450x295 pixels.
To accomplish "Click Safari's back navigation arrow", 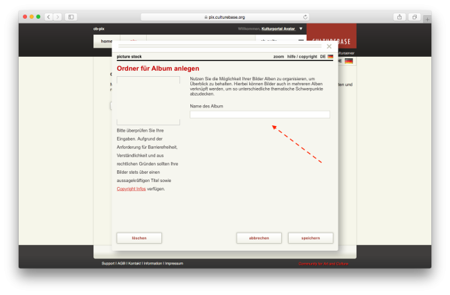I will pos(48,17).
